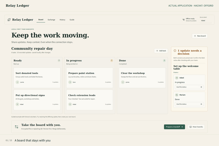Click Jamie's avatar on Sort donated tools
This screenshot has width=219, height=146.
pos(17,82)
